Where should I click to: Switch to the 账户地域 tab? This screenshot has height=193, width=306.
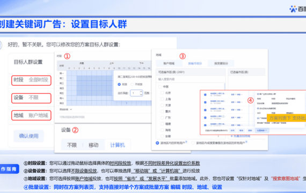pos(169,63)
